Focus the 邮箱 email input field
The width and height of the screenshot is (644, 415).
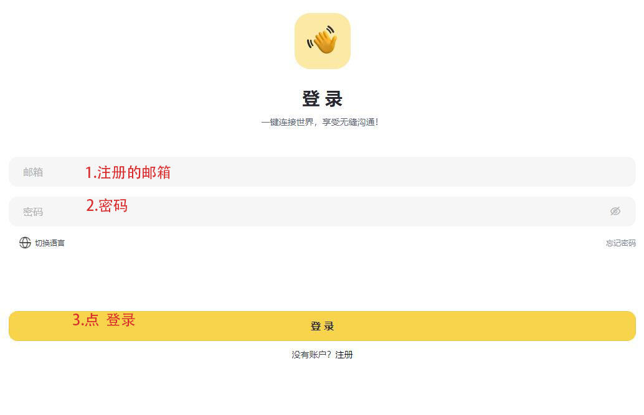point(323,172)
